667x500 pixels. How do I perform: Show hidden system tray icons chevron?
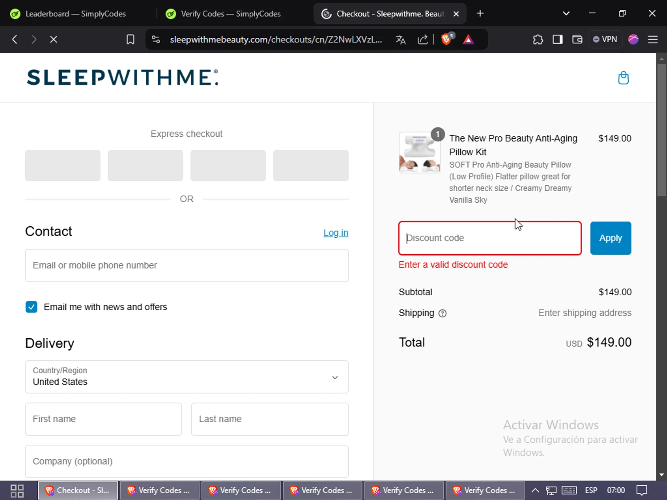tap(535, 491)
